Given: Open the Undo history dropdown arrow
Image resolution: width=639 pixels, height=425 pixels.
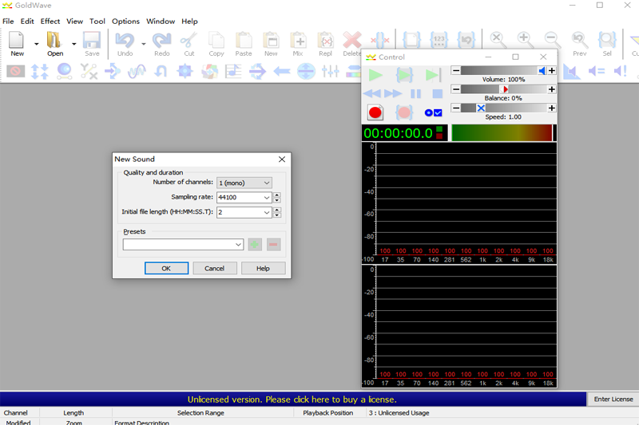Looking at the screenshot, I should pyautogui.click(x=144, y=44).
